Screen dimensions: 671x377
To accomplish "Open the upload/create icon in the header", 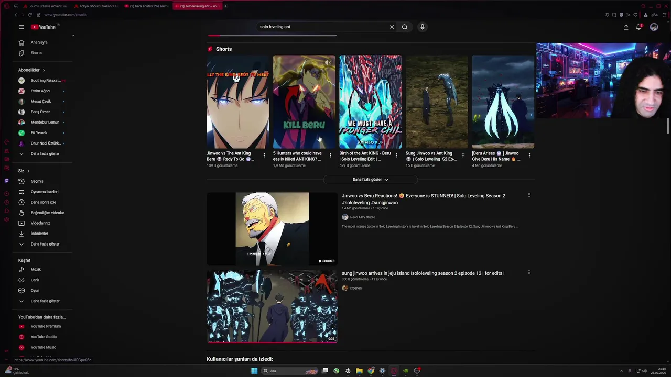I will (626, 27).
